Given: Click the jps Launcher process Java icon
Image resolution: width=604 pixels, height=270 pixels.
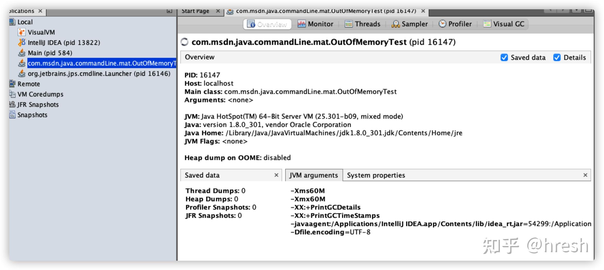Looking at the screenshot, I should (22, 73).
